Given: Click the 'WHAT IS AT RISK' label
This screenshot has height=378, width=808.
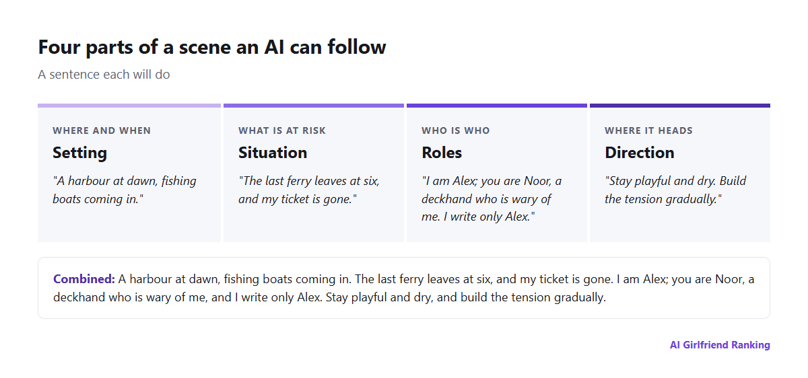Looking at the screenshot, I should point(282,130).
